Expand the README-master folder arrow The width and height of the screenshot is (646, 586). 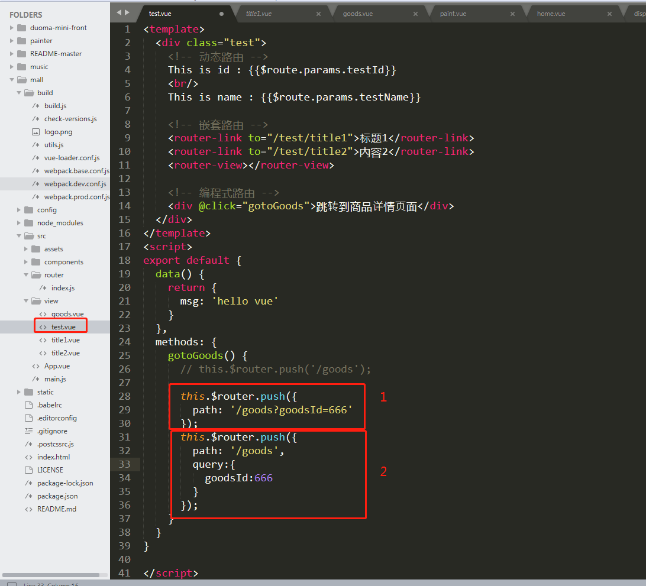coord(12,54)
